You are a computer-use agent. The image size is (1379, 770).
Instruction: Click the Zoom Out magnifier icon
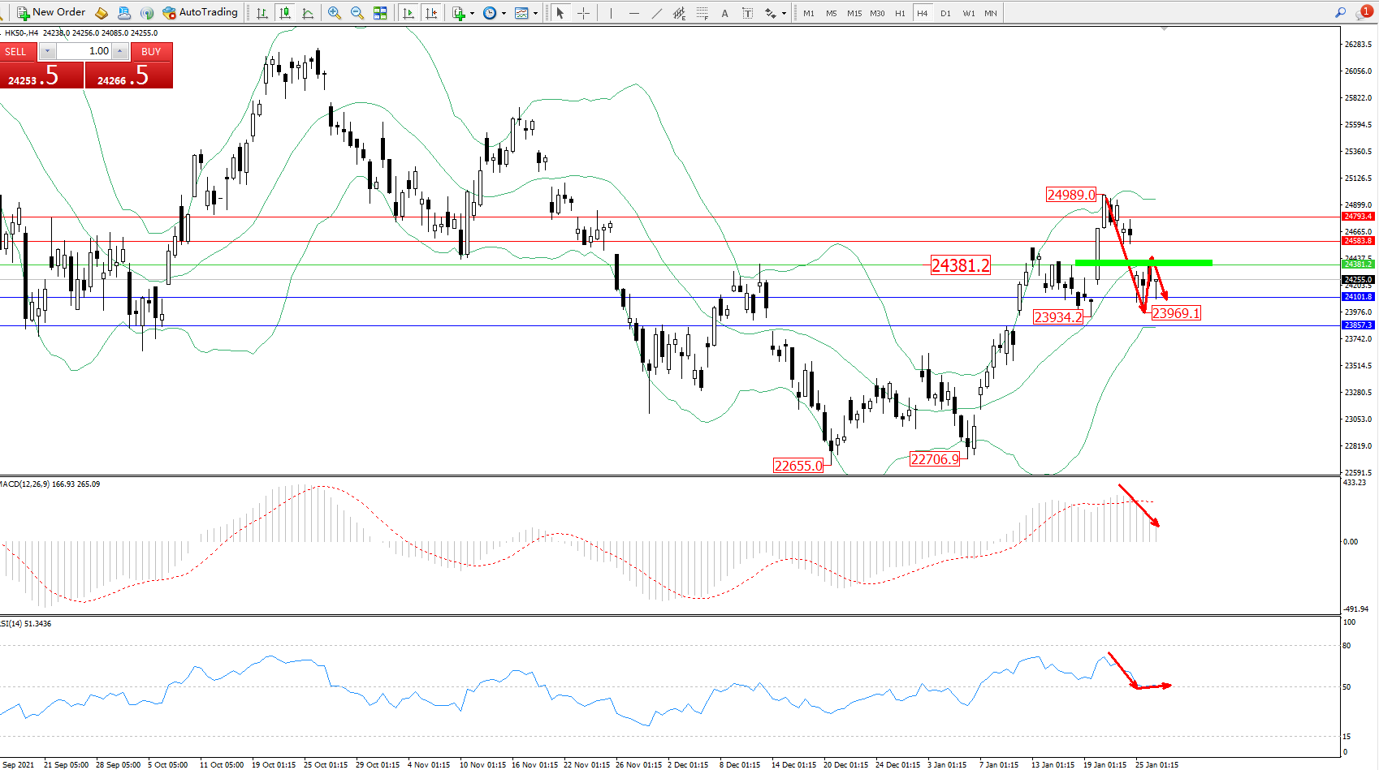(357, 13)
